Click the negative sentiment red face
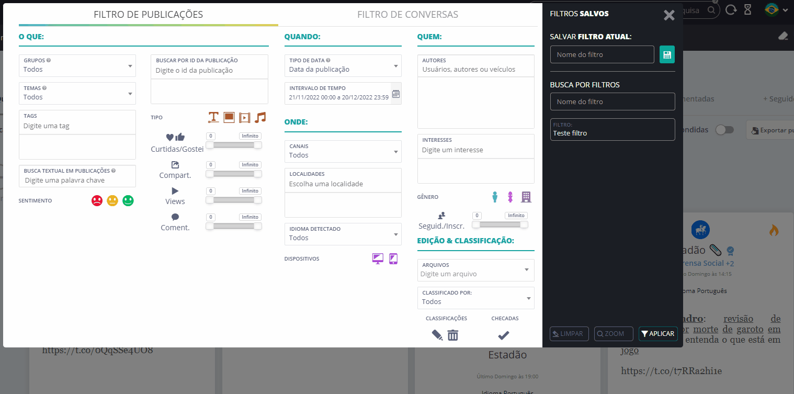 pos(97,200)
